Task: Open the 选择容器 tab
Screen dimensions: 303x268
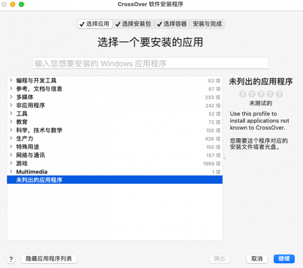Action: coord(172,24)
